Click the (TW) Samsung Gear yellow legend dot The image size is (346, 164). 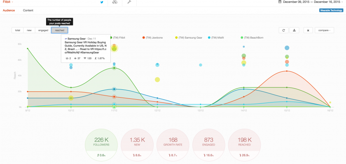177,37
